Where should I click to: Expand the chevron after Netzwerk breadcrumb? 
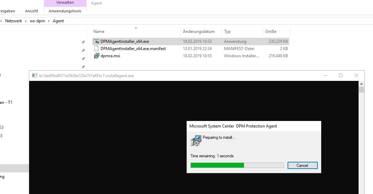26,21
